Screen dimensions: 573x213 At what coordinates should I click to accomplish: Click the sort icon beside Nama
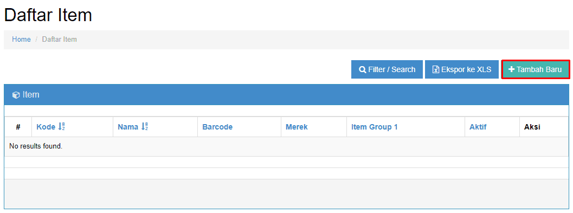[x=144, y=127]
